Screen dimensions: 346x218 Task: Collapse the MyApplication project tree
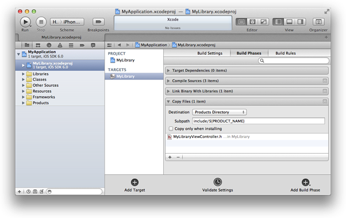(18, 54)
